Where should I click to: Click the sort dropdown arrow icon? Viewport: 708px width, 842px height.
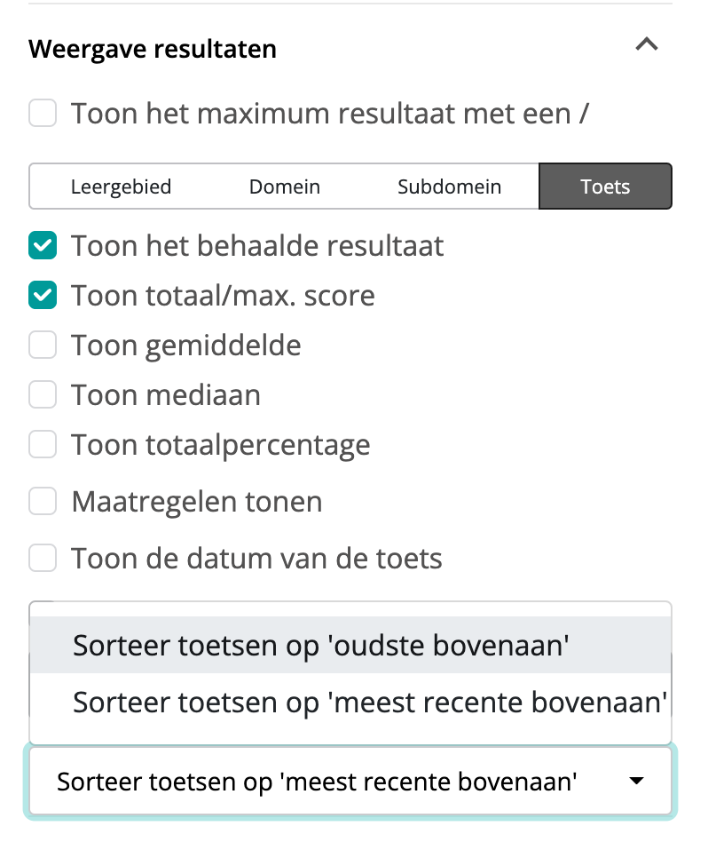[x=635, y=782]
